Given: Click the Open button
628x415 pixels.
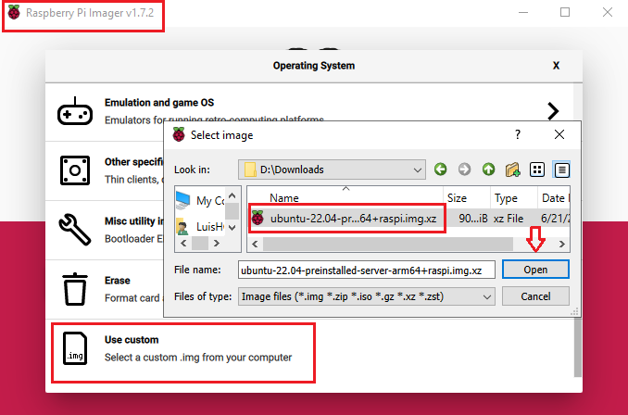Looking at the screenshot, I should pos(535,270).
